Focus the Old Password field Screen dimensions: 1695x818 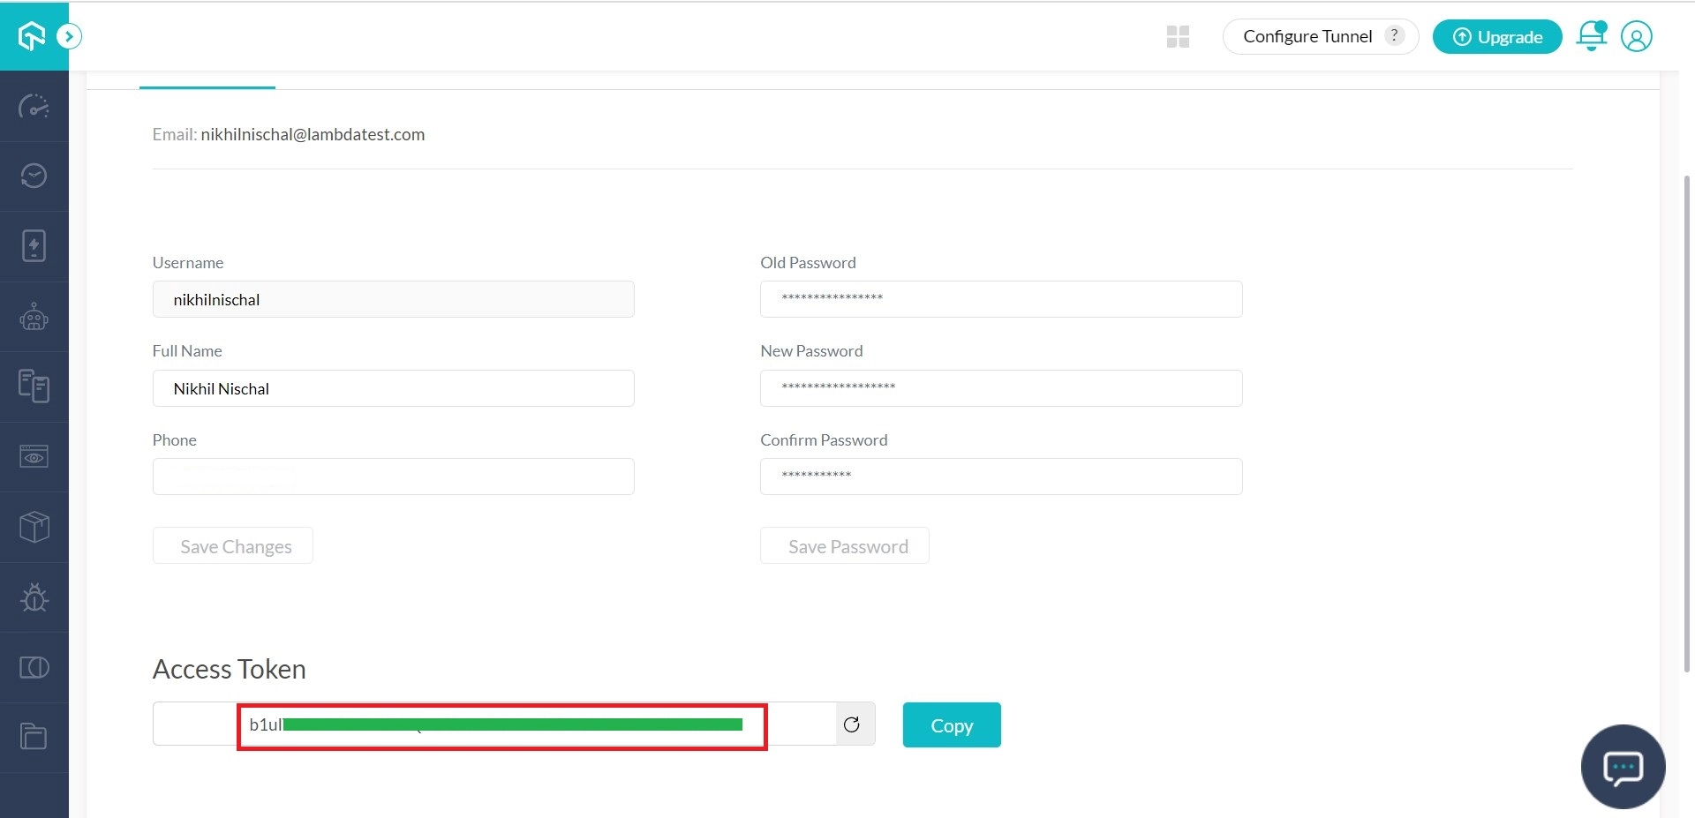pyautogui.click(x=1000, y=299)
